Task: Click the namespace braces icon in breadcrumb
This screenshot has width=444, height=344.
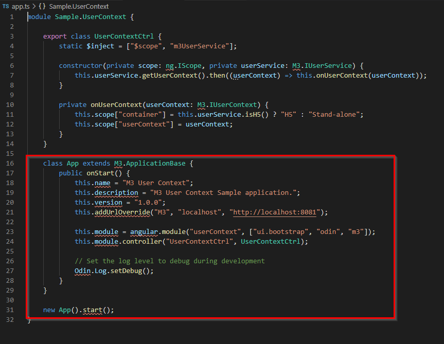Action: click(x=42, y=6)
